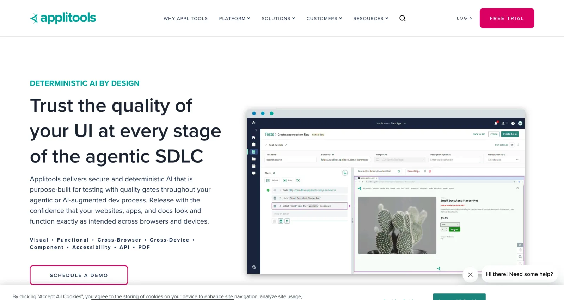This screenshot has height=300, width=564.
Task: Open the 'Select plans' dropdown
Action: pyautogui.click(x=503, y=160)
